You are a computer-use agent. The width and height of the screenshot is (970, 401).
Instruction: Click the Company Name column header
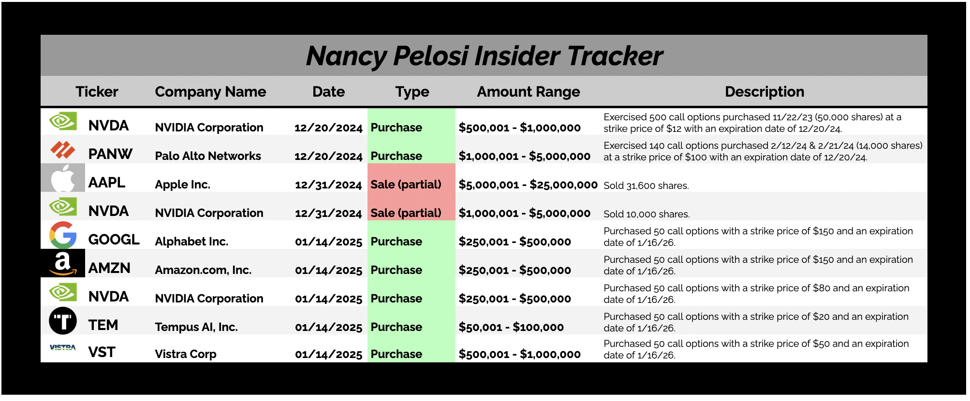point(210,92)
